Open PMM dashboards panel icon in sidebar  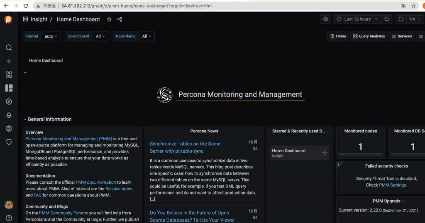point(9,88)
